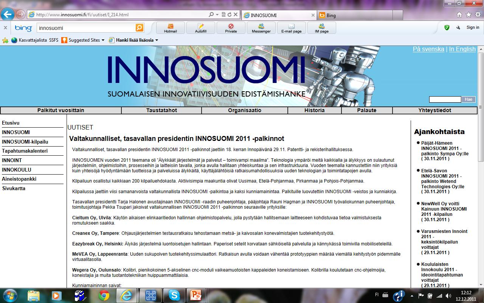Switch site language to In English

point(462,49)
